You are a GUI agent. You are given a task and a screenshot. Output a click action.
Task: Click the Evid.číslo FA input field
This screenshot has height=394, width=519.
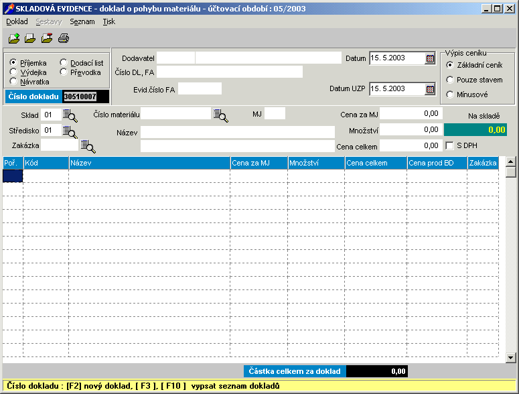coord(200,88)
